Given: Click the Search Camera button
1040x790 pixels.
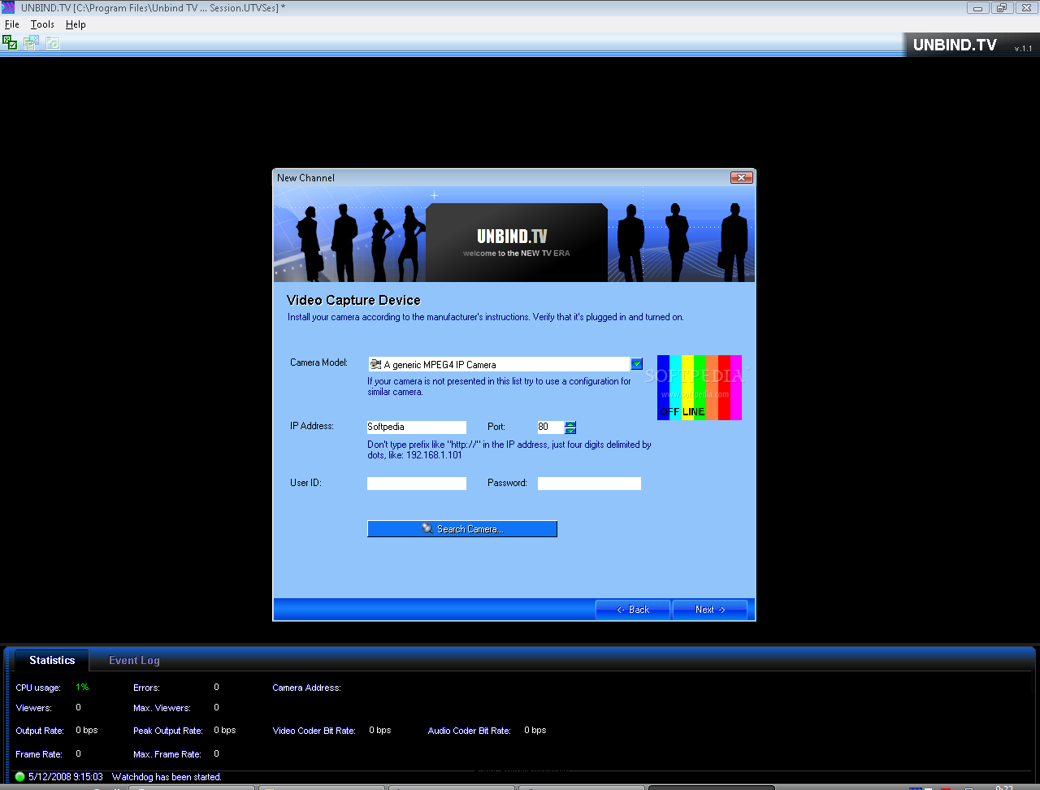Looking at the screenshot, I should click(462, 529).
